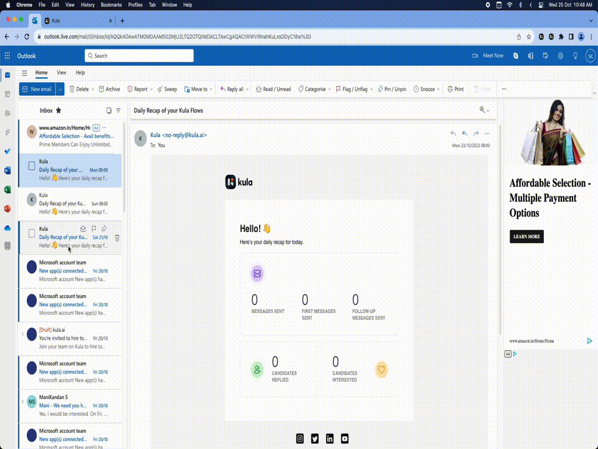
Task: Open a new Chrome tab with plus
Action: click(123, 21)
